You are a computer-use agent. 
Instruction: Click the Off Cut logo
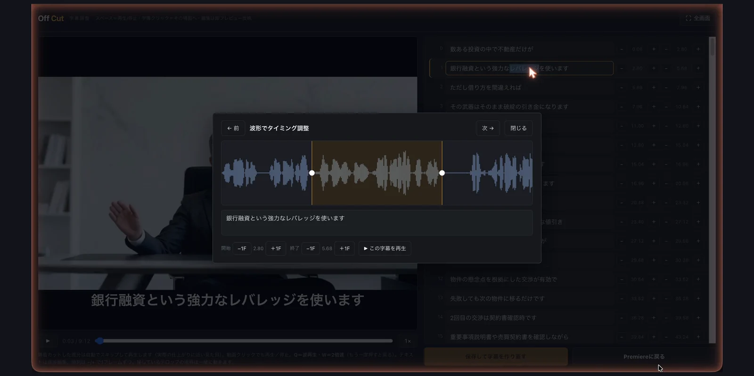[x=51, y=18]
